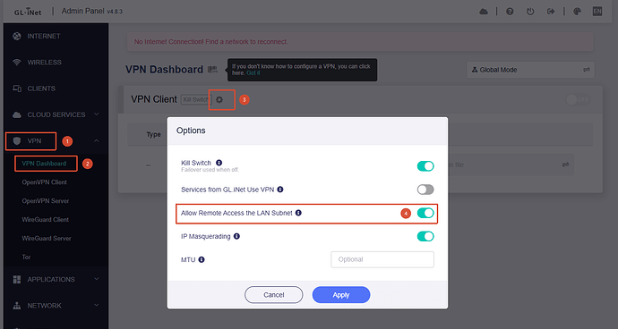Click the Cloud Services cloud sidebar icon
The height and width of the screenshot is (329, 618).
(x=16, y=115)
